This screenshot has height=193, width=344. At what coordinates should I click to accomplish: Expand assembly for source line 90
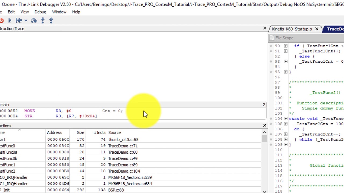pos(286,46)
